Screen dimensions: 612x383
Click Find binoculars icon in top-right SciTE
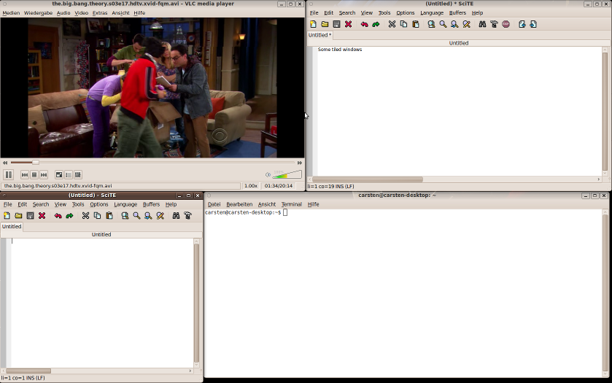click(x=482, y=24)
